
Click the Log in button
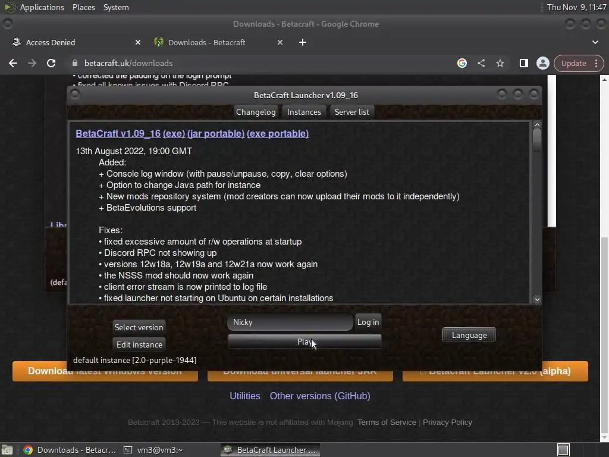tap(368, 322)
